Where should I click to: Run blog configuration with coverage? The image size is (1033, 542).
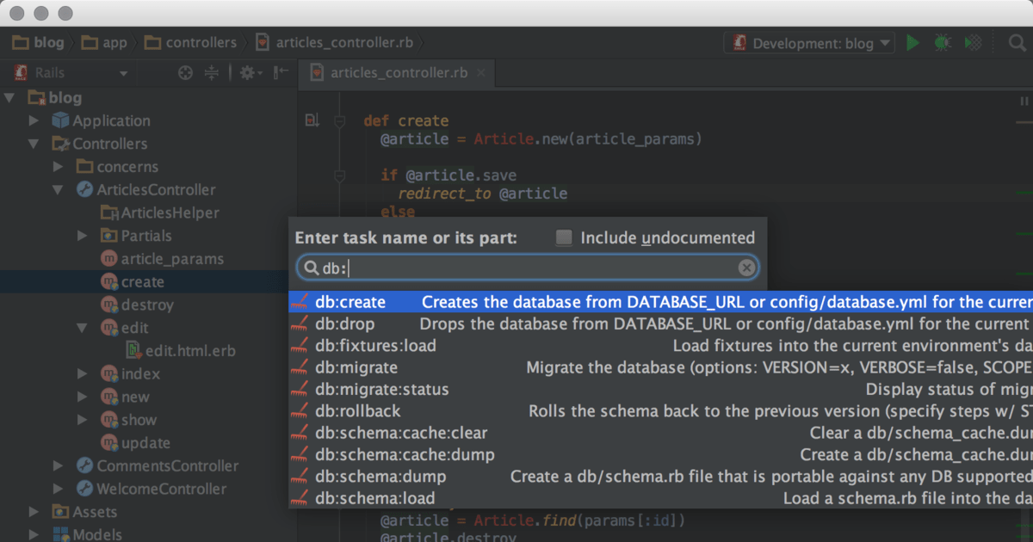pyautogui.click(x=971, y=42)
